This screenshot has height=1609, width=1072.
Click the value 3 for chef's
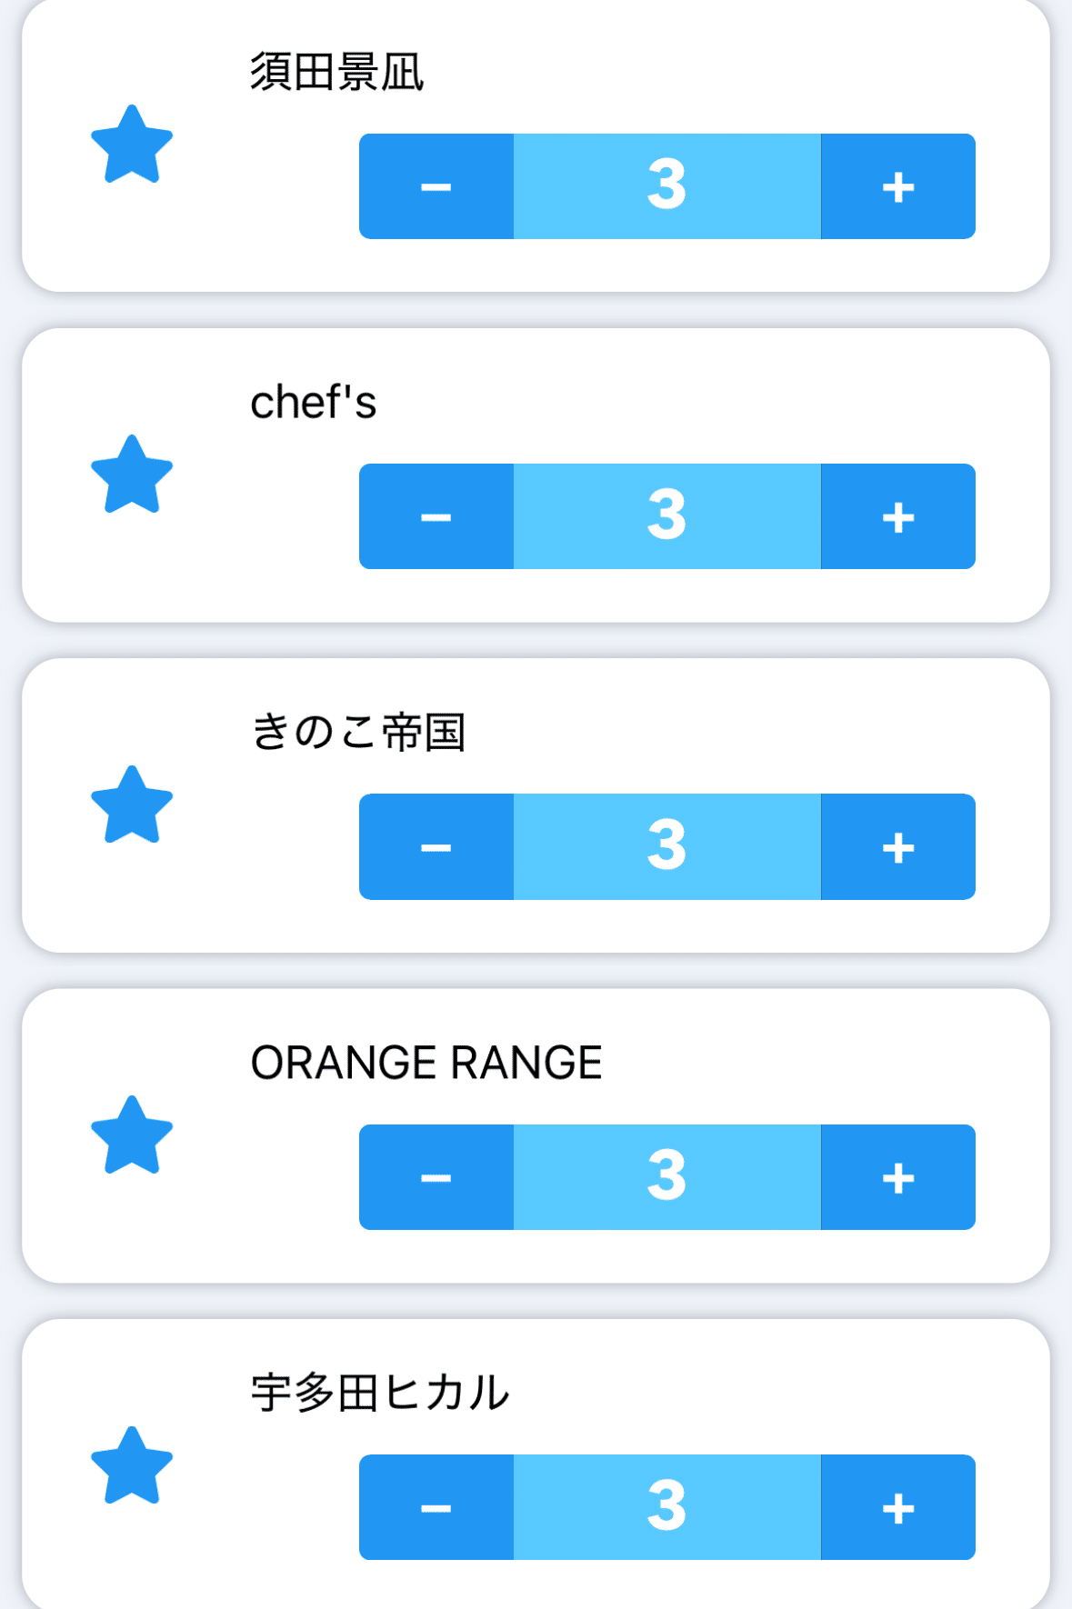coord(666,516)
